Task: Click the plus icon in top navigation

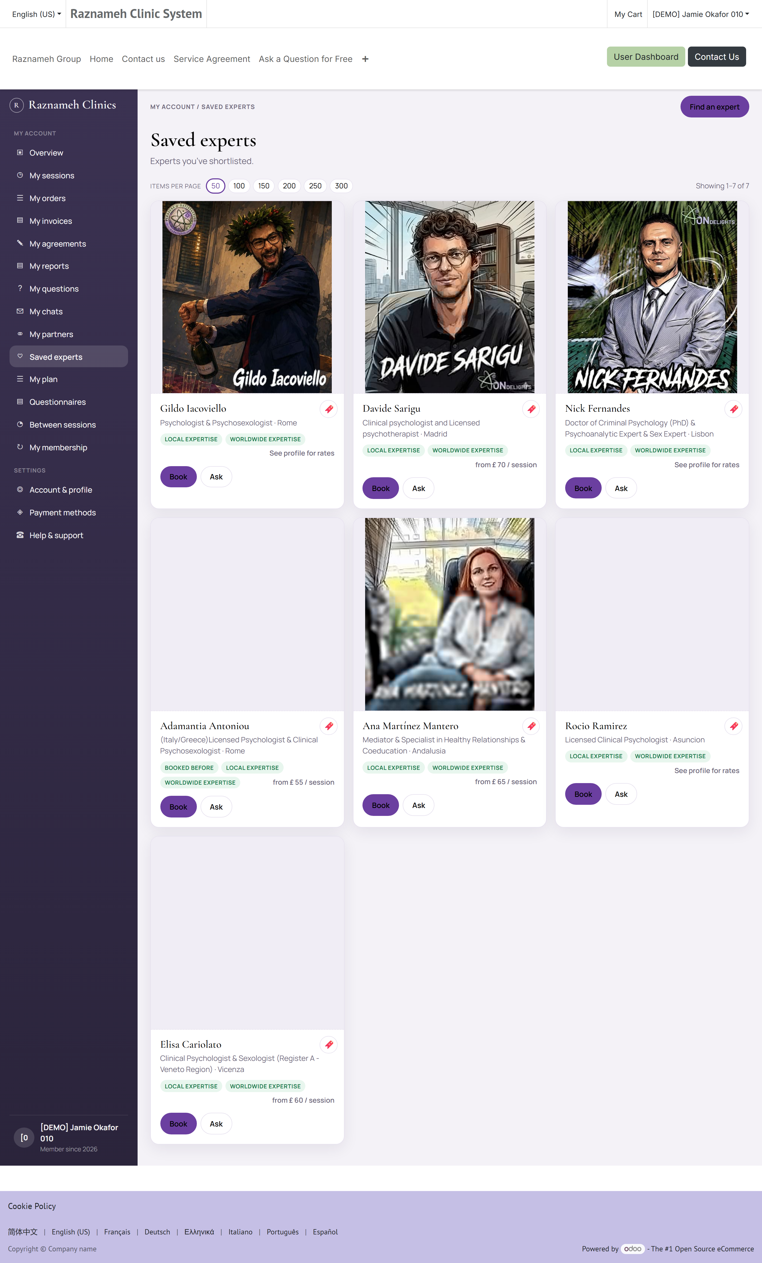Action: tap(365, 59)
